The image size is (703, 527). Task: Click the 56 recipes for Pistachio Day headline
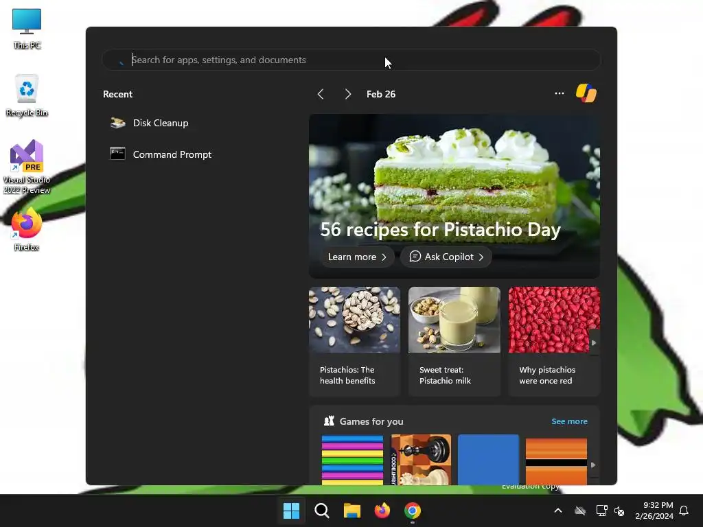click(x=440, y=229)
